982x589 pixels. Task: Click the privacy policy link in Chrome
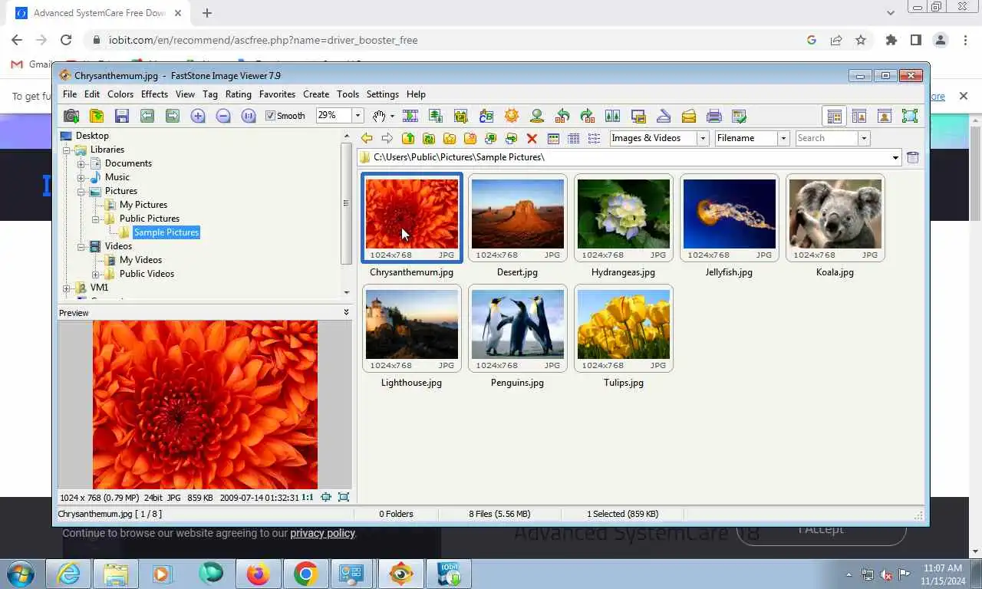[322, 533]
